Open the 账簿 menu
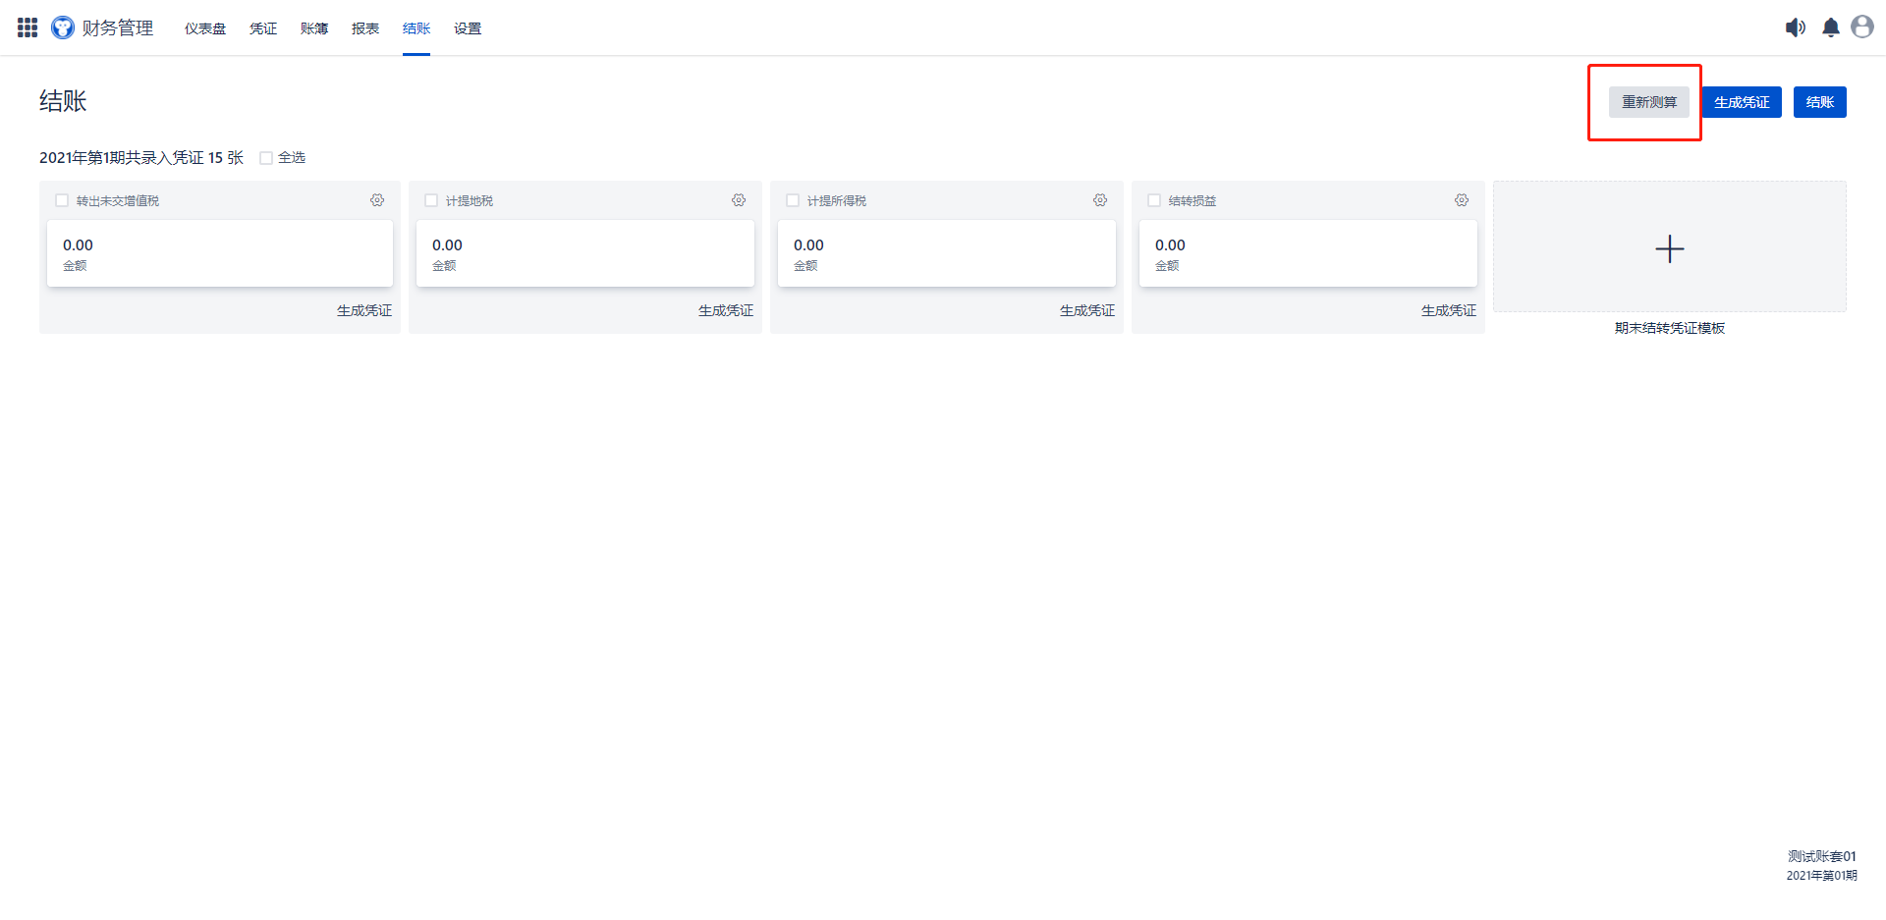Screen dimensions: 1886x920 [x=314, y=28]
